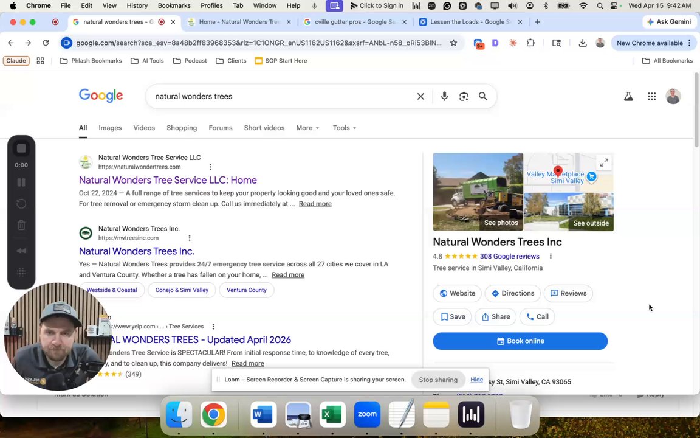
Task: Click the Reviews button
Action: coord(568,293)
